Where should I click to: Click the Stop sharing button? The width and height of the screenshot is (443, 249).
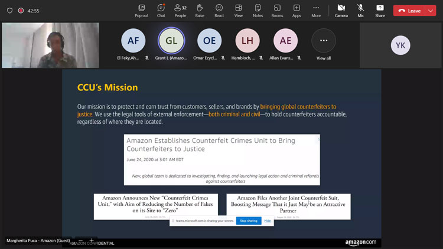click(248, 221)
